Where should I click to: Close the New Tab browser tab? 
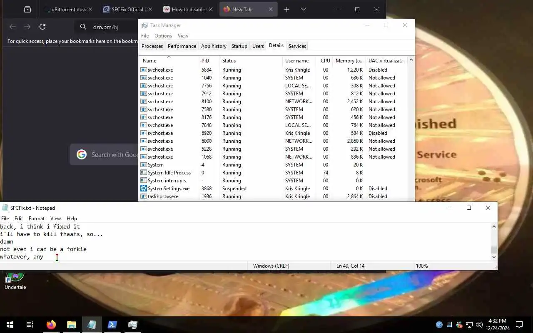point(271,9)
